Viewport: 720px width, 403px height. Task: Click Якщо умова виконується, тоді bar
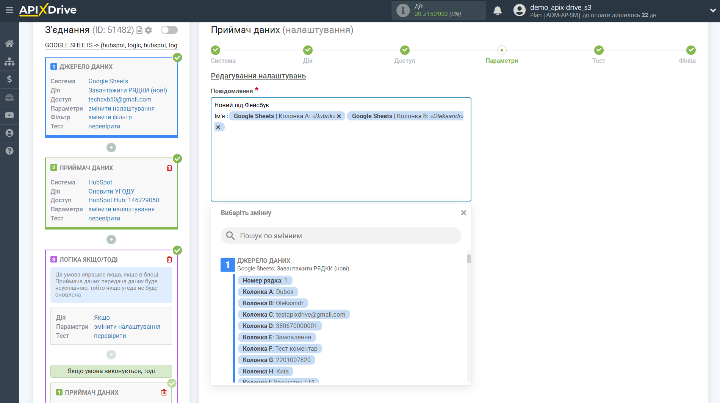[x=111, y=371]
